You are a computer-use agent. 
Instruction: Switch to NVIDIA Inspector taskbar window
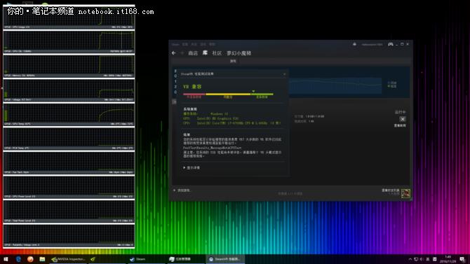68,259
